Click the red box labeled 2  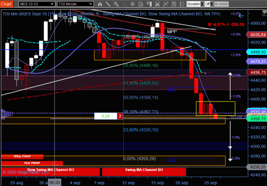click(120, 116)
